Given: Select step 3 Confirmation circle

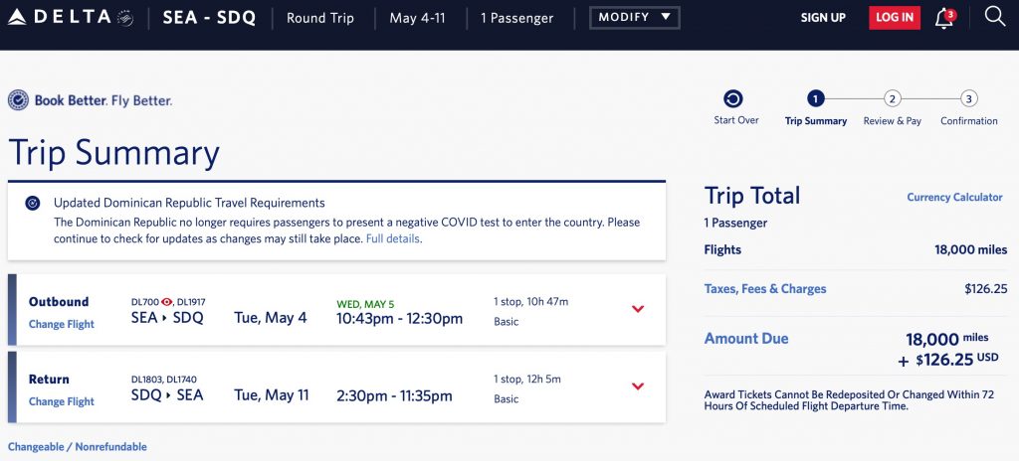Looking at the screenshot, I should pos(969,98).
